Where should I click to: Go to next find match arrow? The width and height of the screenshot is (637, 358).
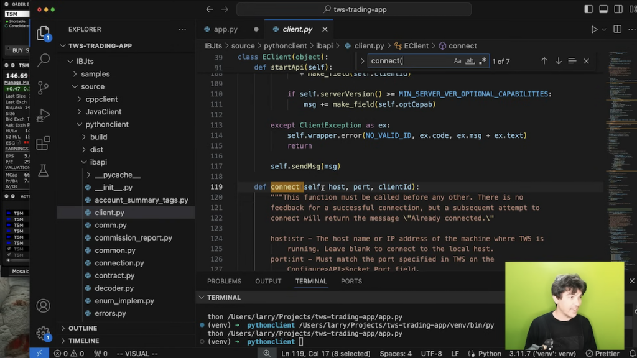[x=558, y=61]
